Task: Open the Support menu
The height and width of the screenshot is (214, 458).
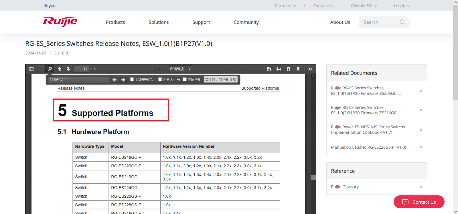Action: click(201, 22)
